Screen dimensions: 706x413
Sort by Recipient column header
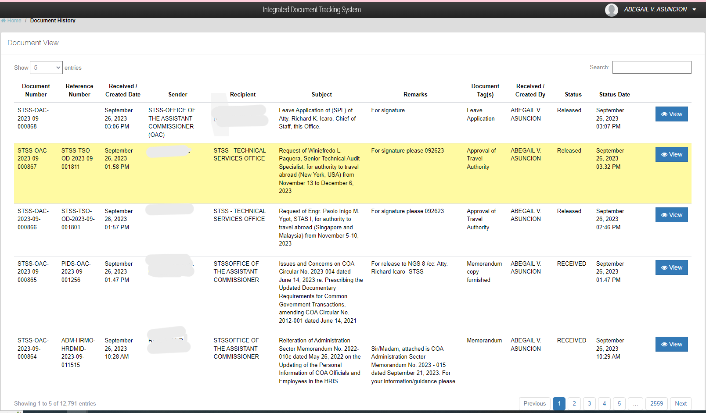click(243, 94)
